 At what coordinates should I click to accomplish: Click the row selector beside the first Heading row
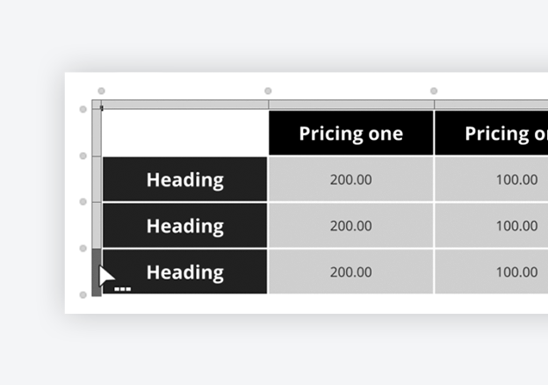(97, 179)
